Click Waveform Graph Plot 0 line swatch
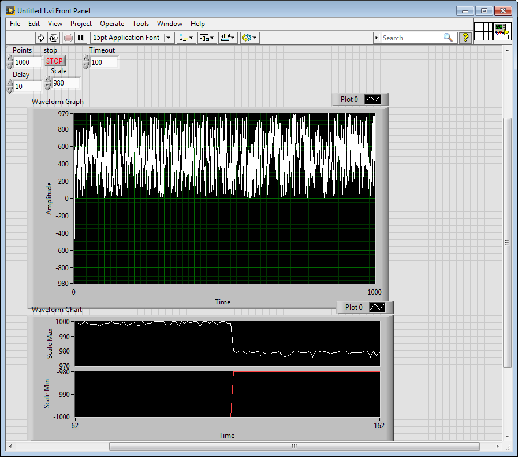This screenshot has height=457, width=518. click(x=372, y=99)
